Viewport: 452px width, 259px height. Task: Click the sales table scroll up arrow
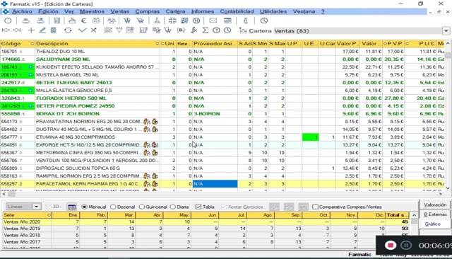(415, 215)
